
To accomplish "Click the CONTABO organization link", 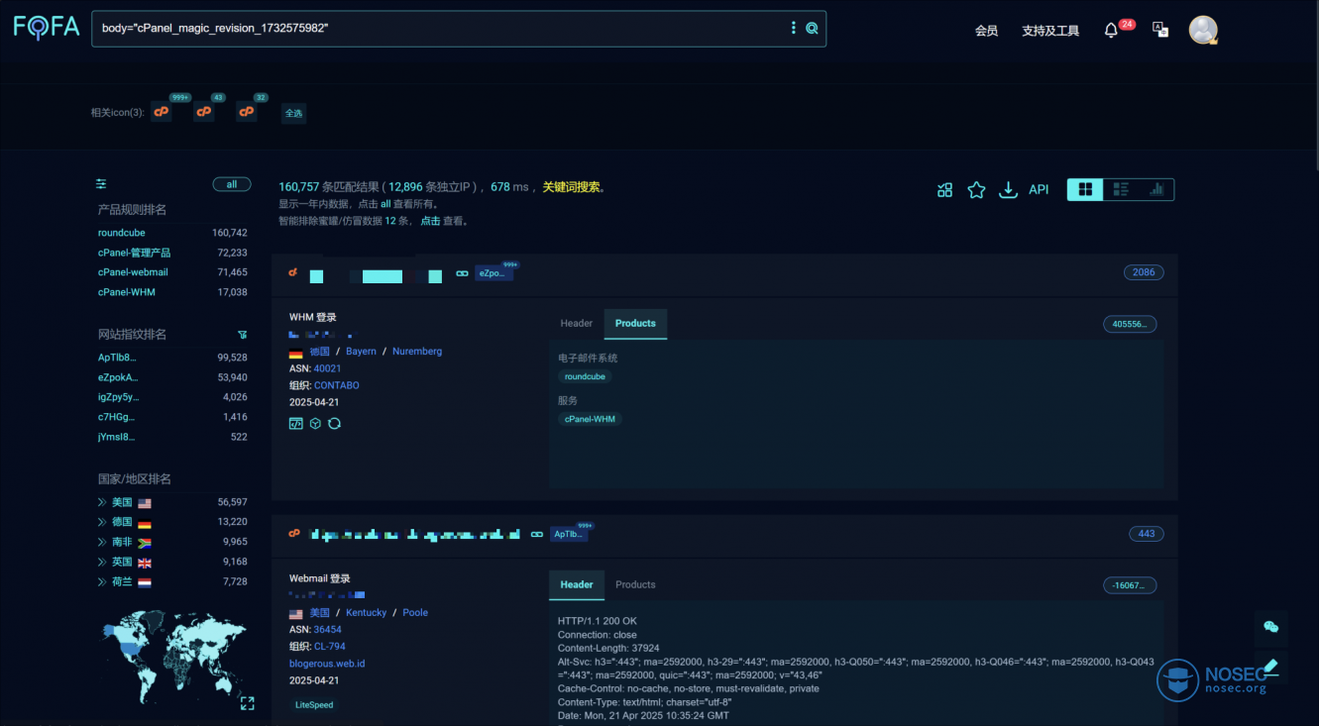I will (337, 385).
